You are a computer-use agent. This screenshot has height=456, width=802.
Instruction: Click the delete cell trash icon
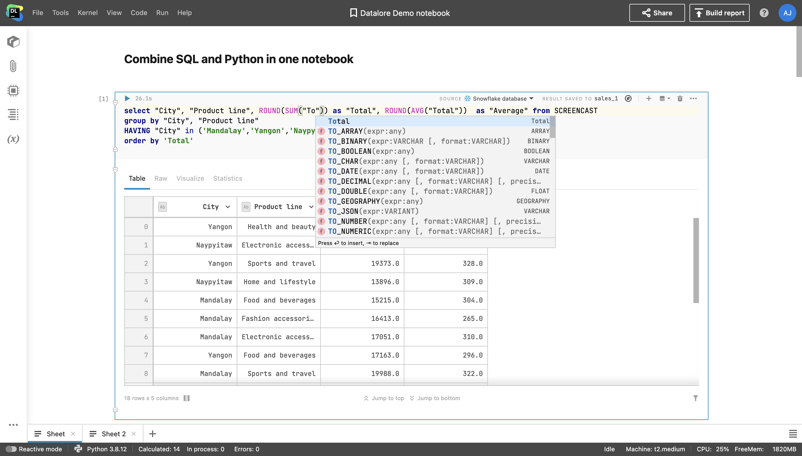pos(680,98)
